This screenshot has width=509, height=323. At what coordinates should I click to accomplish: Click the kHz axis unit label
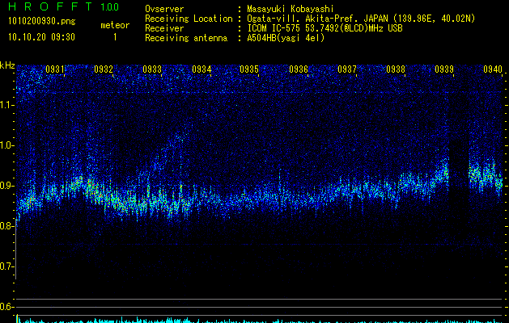7,65
